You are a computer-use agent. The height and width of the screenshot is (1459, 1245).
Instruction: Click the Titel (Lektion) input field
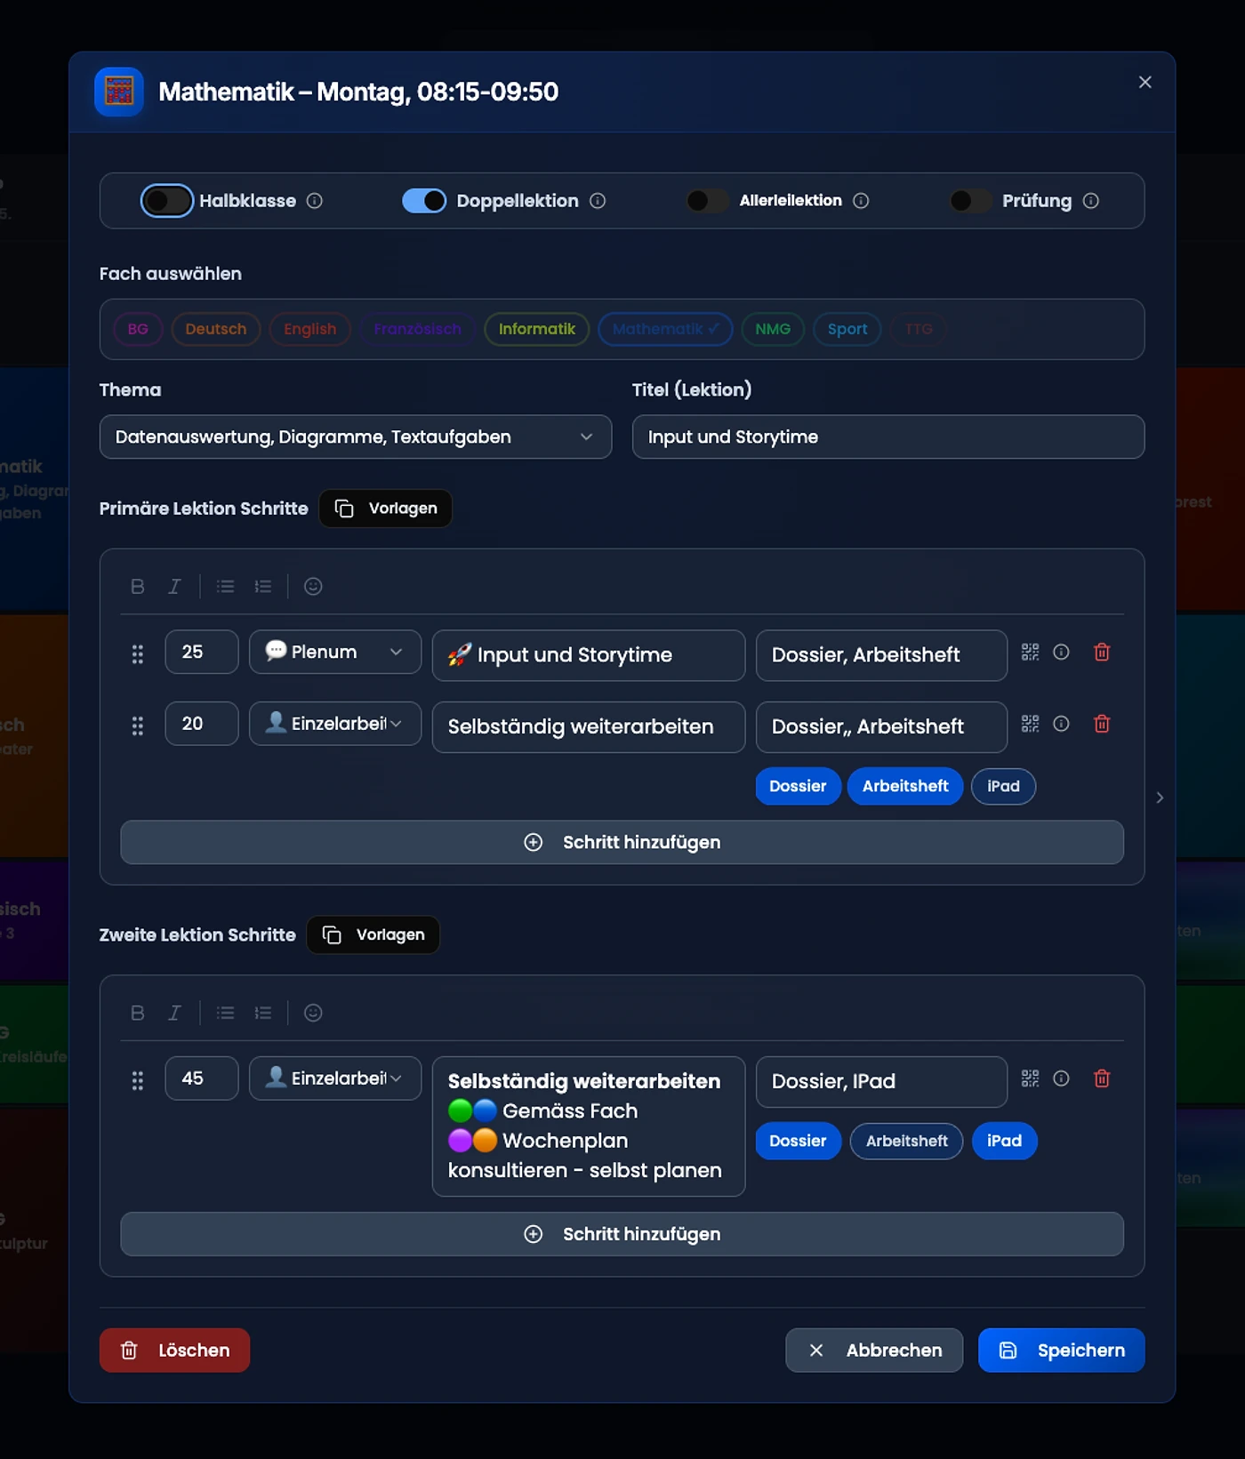click(x=888, y=437)
